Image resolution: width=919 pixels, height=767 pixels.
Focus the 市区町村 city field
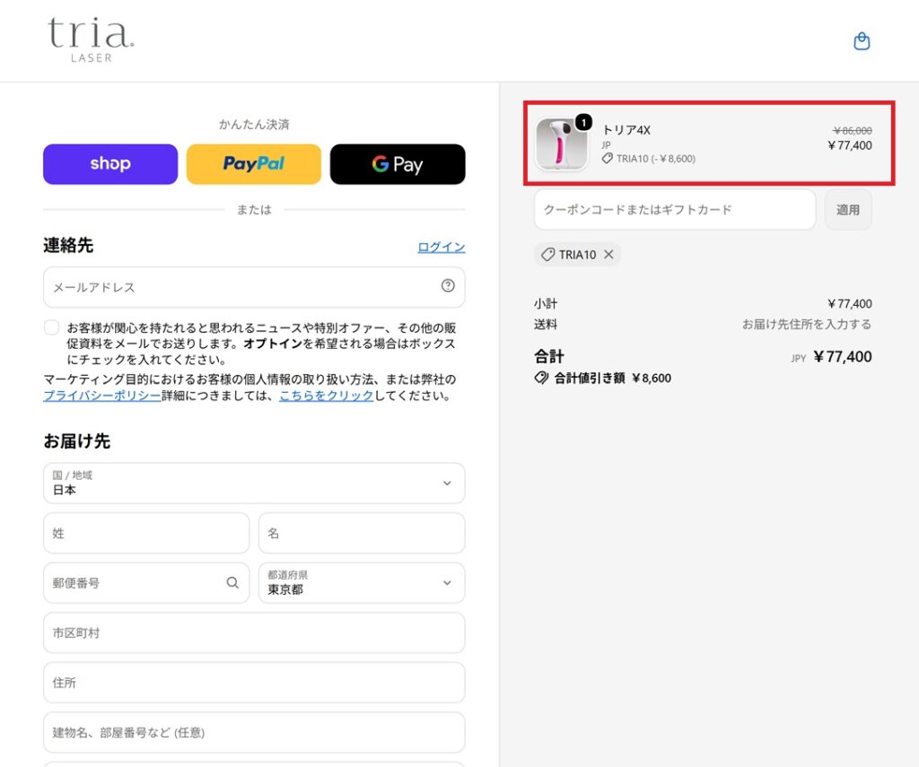pos(254,632)
